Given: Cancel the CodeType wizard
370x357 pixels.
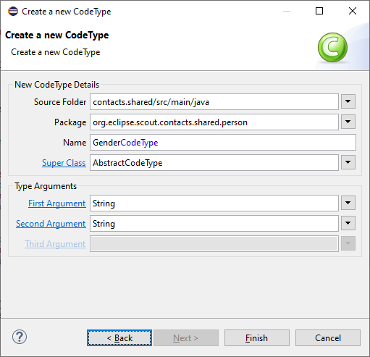Looking at the screenshot, I should coord(328,338).
